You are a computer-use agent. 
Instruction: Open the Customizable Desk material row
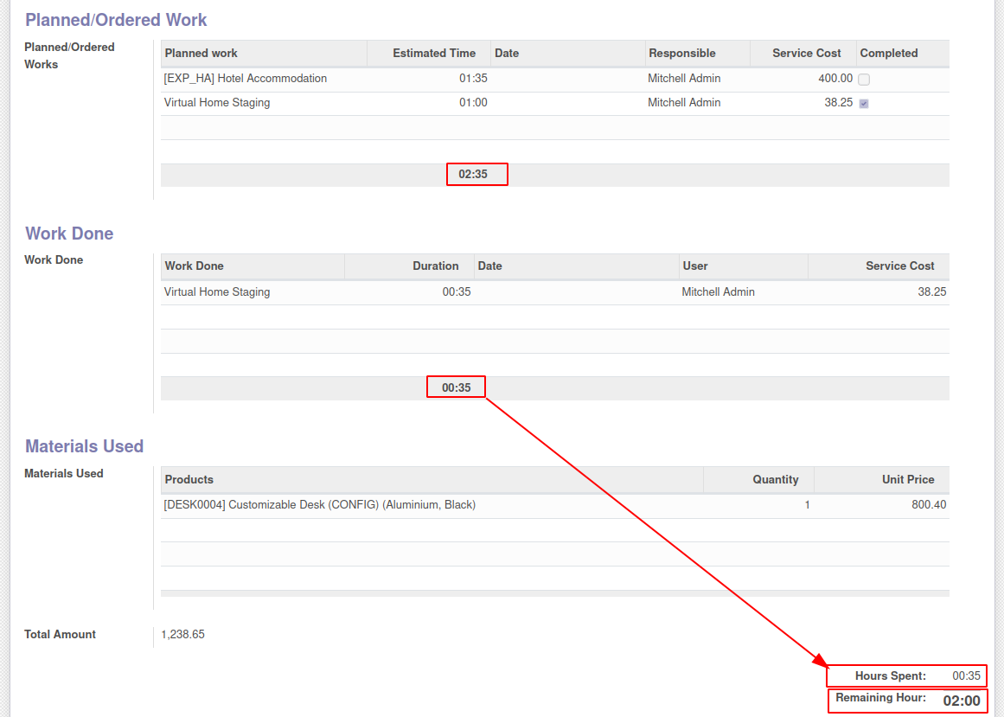click(x=554, y=505)
